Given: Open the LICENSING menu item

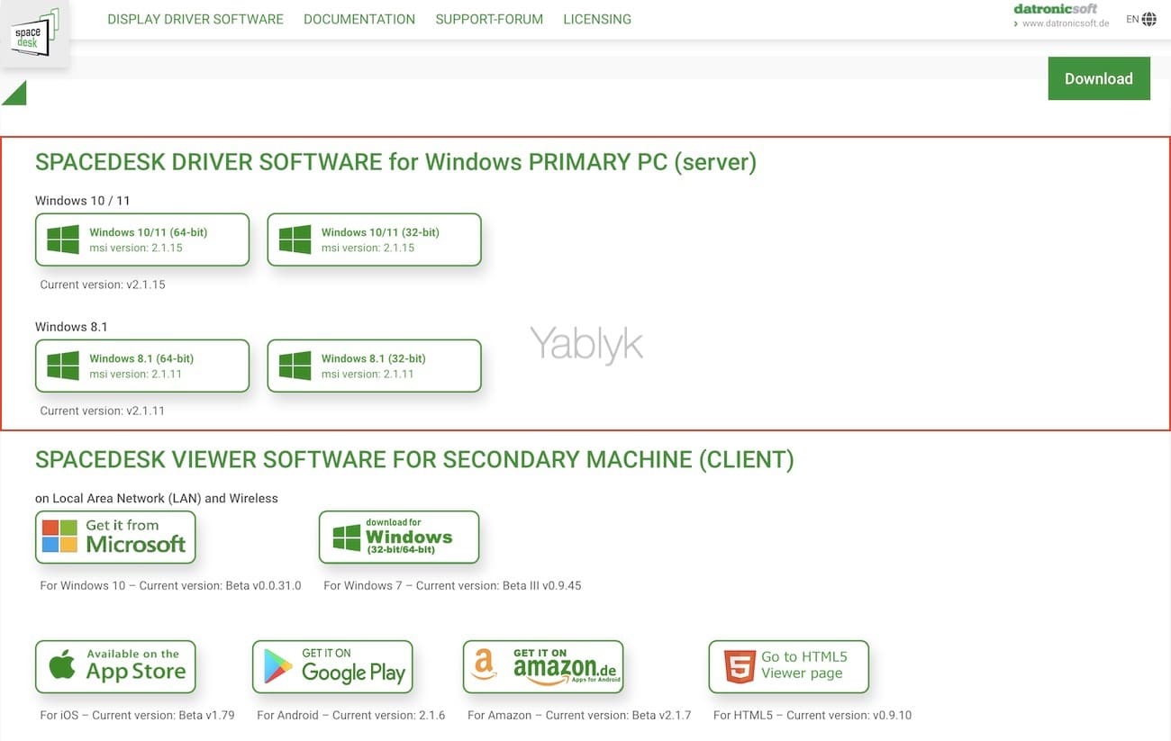Looking at the screenshot, I should pos(596,19).
